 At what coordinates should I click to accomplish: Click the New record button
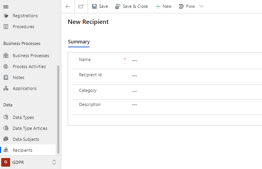click(x=163, y=7)
